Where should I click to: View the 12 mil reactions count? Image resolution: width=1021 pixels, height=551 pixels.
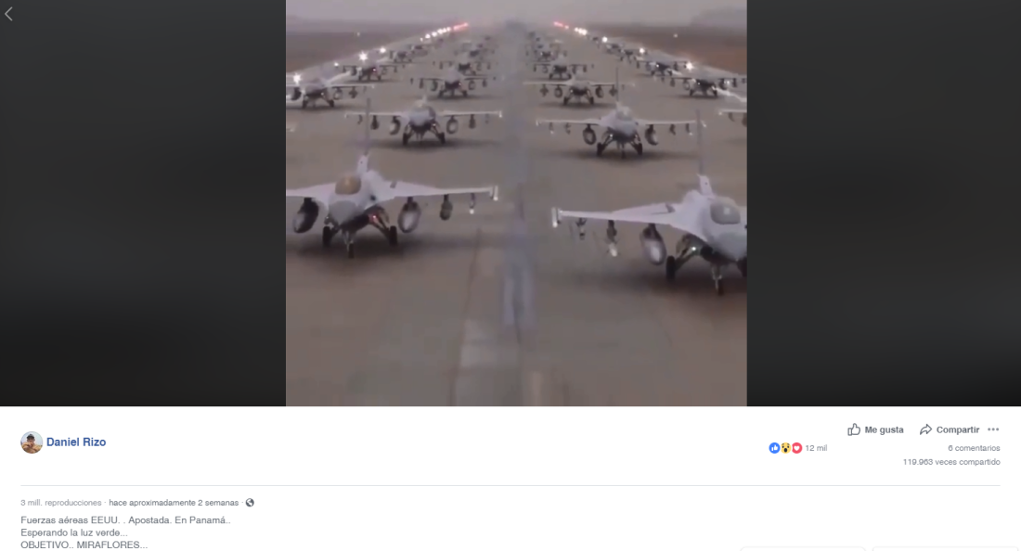816,447
